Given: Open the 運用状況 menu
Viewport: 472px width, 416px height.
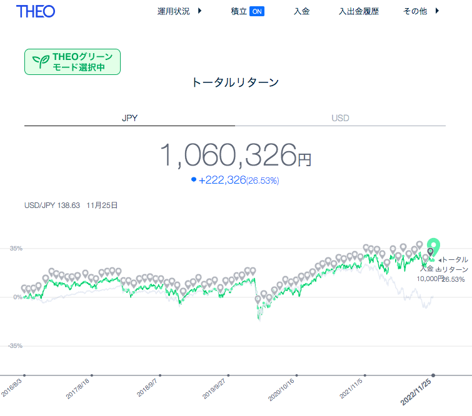Looking at the screenshot, I should click(x=174, y=11).
